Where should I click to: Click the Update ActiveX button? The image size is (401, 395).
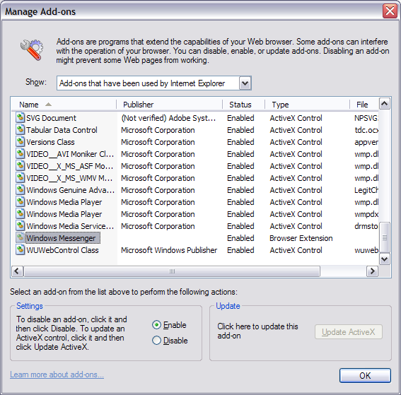click(x=349, y=332)
